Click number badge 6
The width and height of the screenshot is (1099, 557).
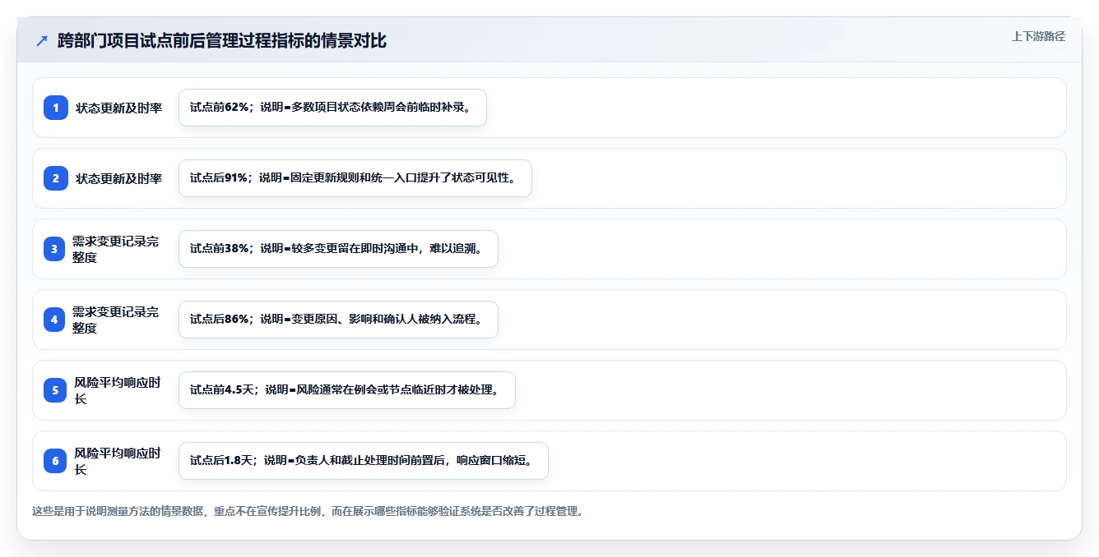tap(55, 461)
